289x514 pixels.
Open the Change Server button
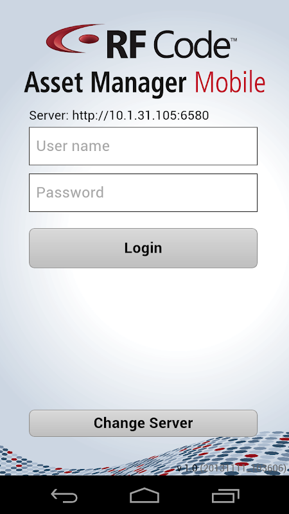click(x=143, y=423)
